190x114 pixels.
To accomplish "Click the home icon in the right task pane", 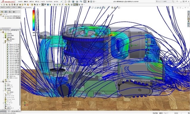I will click(x=189, y=12).
